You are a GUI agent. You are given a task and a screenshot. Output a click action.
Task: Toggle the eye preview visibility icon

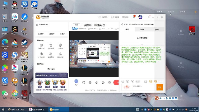[96, 82]
